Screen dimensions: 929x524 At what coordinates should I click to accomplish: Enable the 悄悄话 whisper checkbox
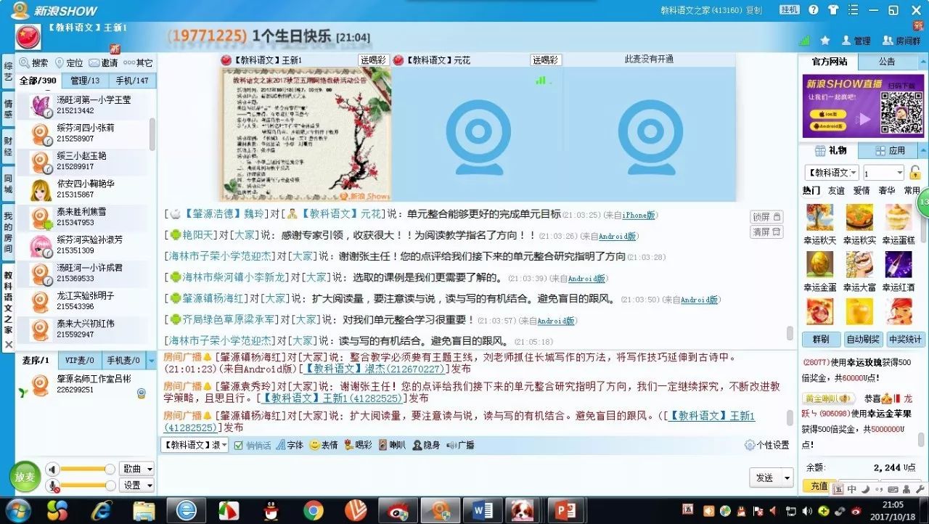[237, 446]
